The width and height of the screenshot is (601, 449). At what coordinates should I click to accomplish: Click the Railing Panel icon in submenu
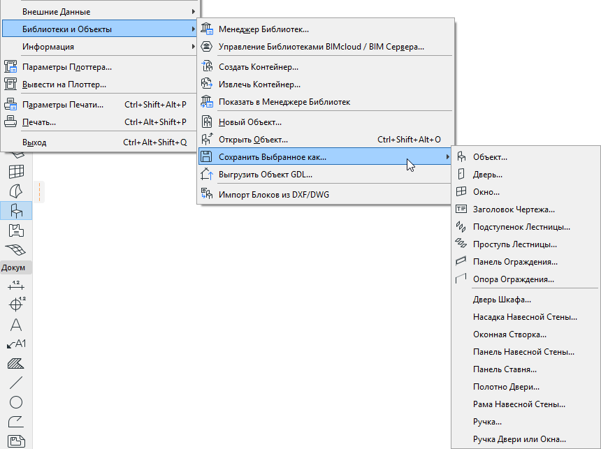pyautogui.click(x=461, y=261)
